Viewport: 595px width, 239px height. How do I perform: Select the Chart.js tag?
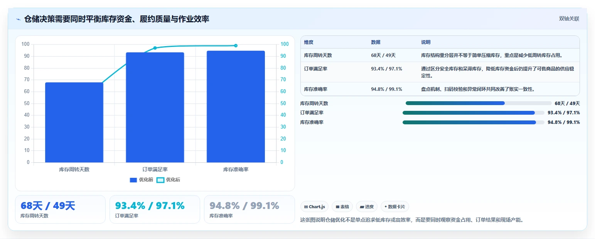[x=314, y=207]
